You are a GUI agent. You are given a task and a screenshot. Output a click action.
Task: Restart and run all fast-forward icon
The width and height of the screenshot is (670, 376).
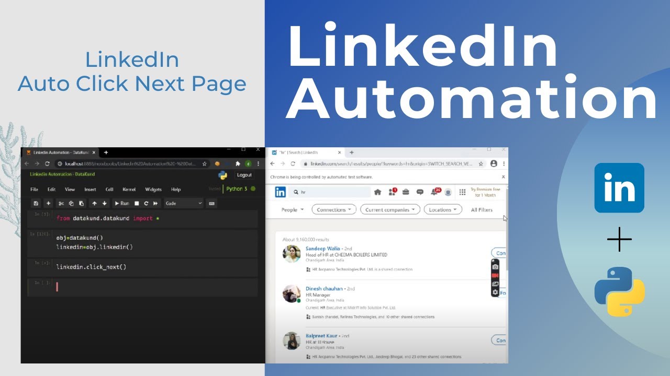pyautogui.click(x=155, y=203)
